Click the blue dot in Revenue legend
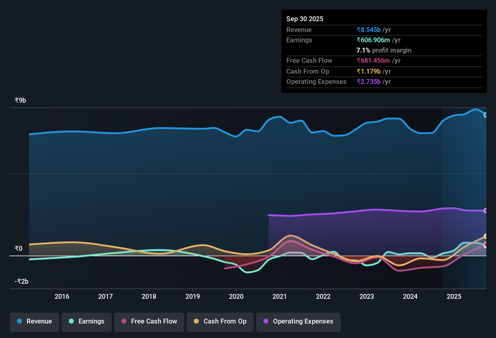The width and height of the screenshot is (496, 338). (19, 321)
